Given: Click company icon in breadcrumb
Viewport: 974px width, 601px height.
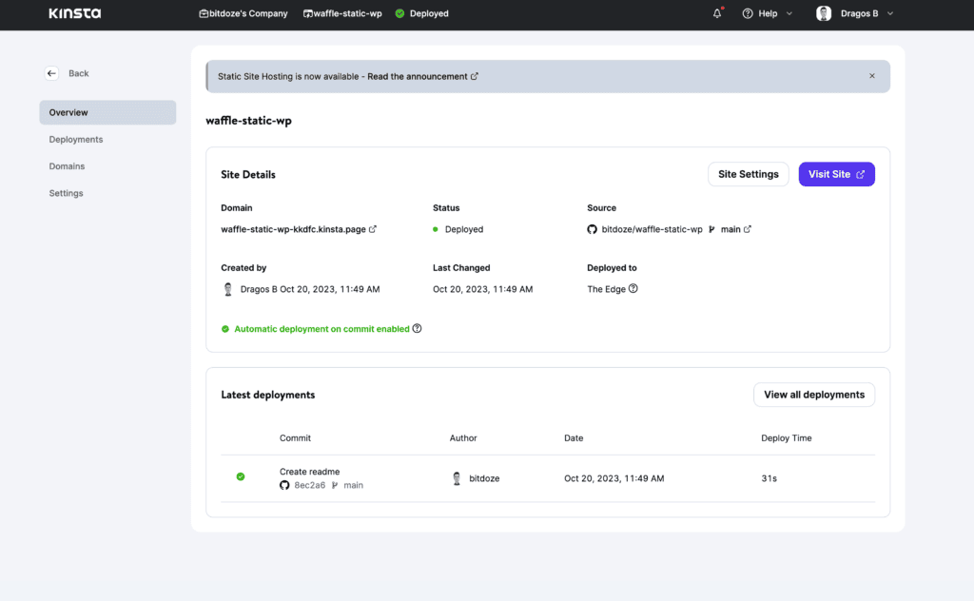Looking at the screenshot, I should 204,13.
